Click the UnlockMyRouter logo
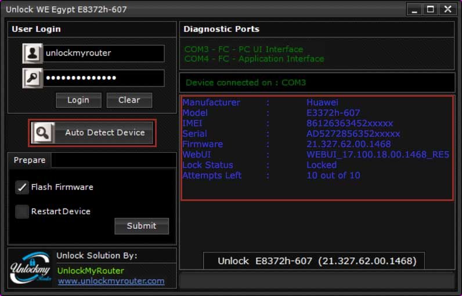The width and height of the screenshot is (462, 296). pyautogui.click(x=31, y=268)
